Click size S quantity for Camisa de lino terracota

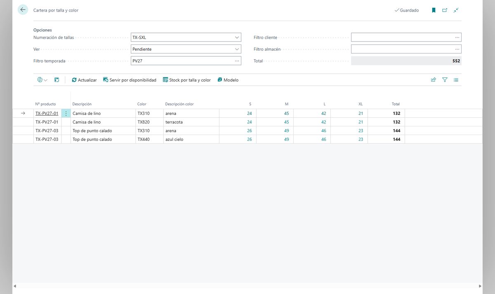pyautogui.click(x=249, y=122)
